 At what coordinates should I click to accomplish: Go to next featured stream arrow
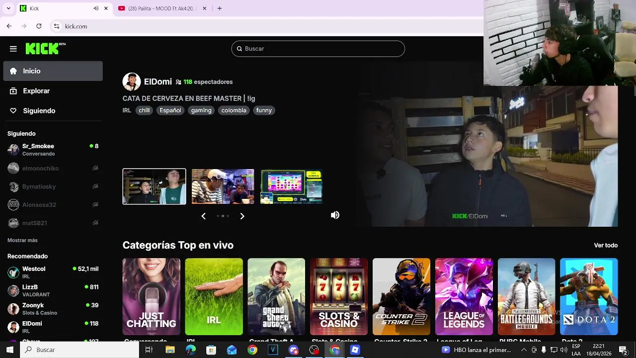click(x=242, y=216)
